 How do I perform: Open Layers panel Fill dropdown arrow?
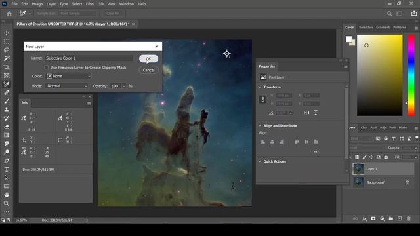point(415,157)
